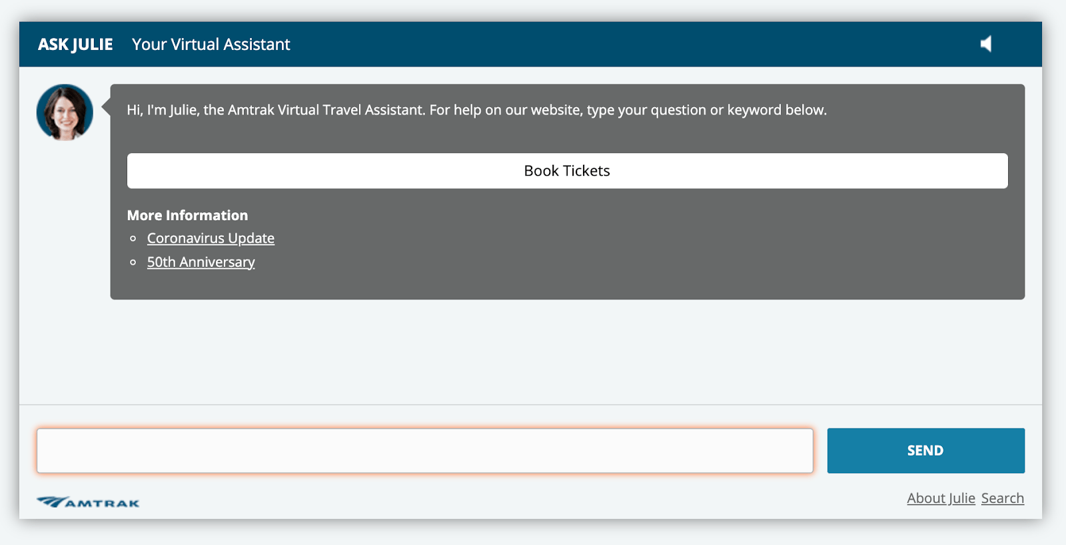
Task: Click inside the message input field
Action: [x=425, y=451]
